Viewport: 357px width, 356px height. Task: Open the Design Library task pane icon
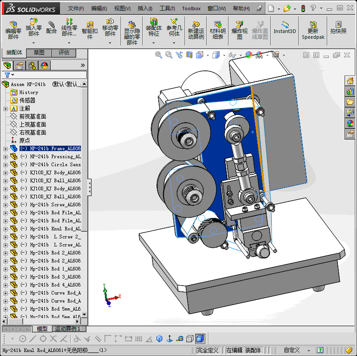pyautogui.click(x=350, y=91)
